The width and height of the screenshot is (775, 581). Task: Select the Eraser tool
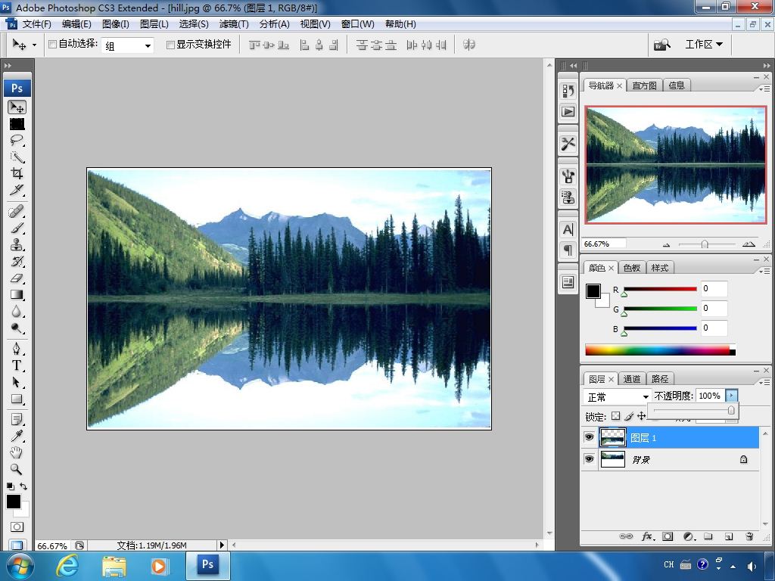click(17, 278)
